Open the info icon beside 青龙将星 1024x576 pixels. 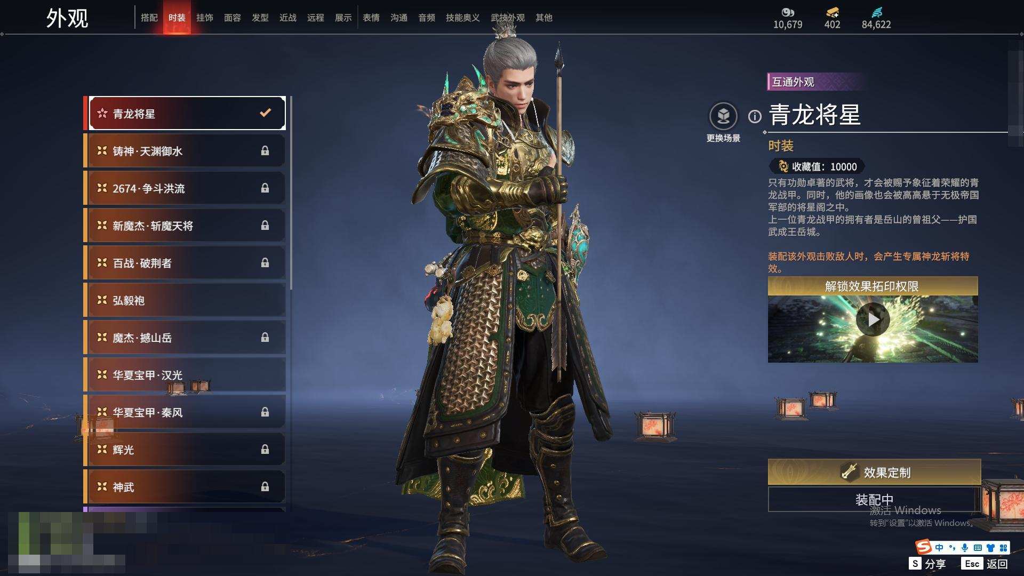pos(755,116)
